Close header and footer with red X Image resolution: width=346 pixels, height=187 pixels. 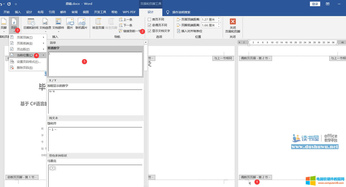pos(233,22)
